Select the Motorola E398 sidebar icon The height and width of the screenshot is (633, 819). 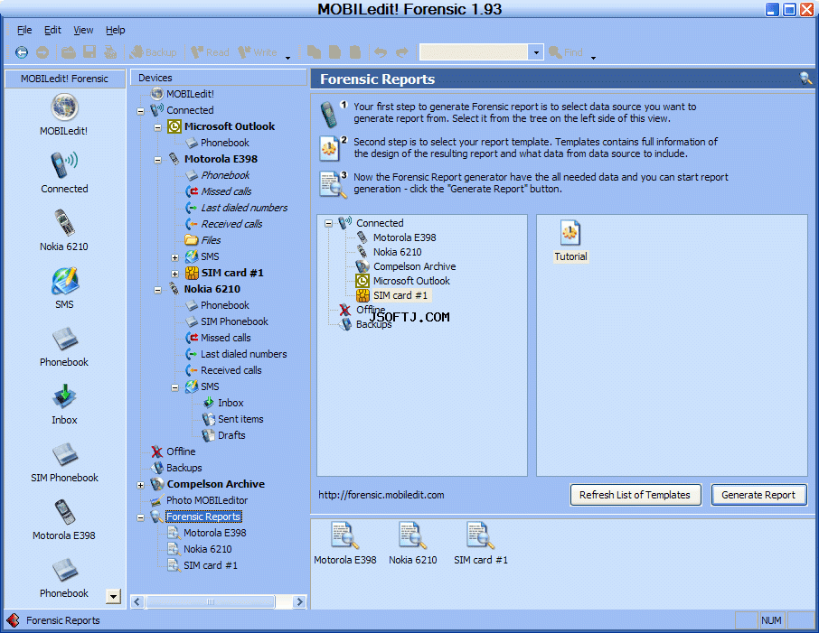(x=64, y=512)
